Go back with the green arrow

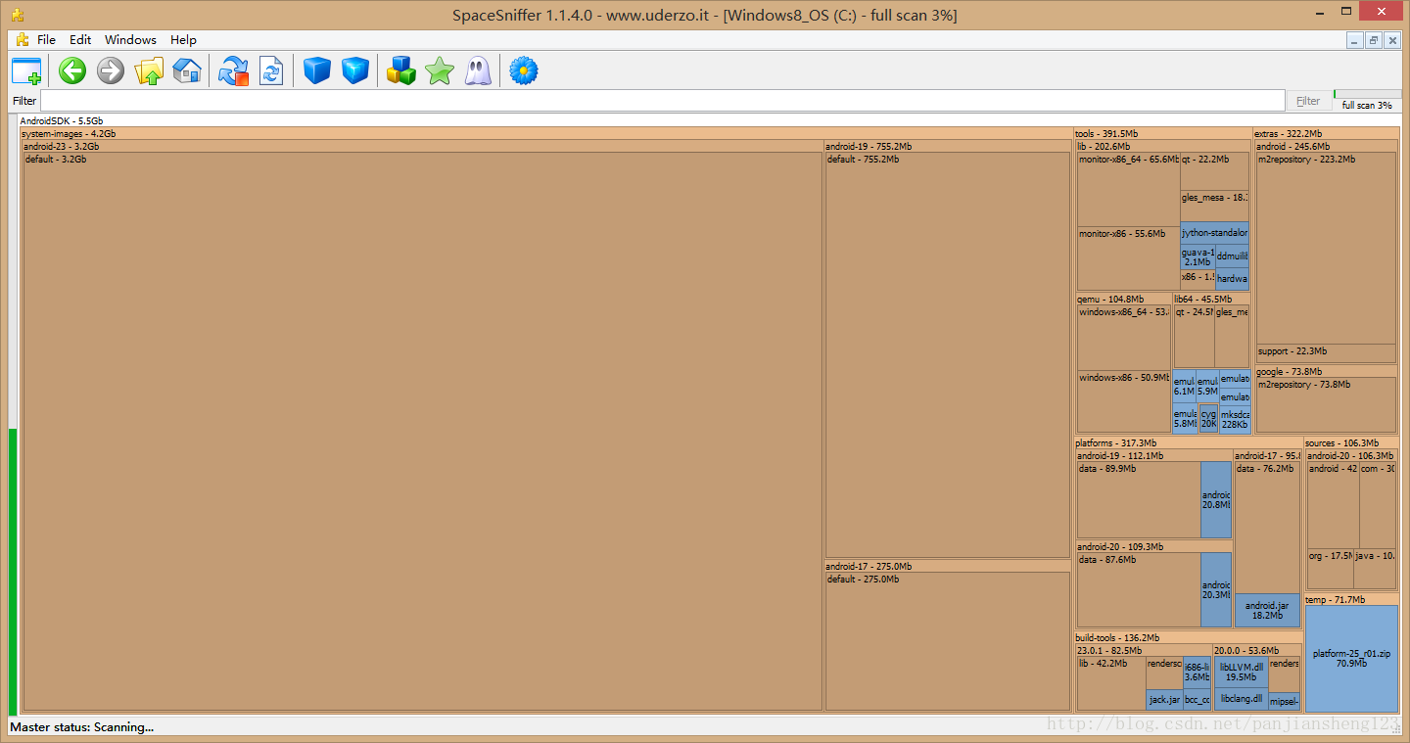click(x=72, y=70)
